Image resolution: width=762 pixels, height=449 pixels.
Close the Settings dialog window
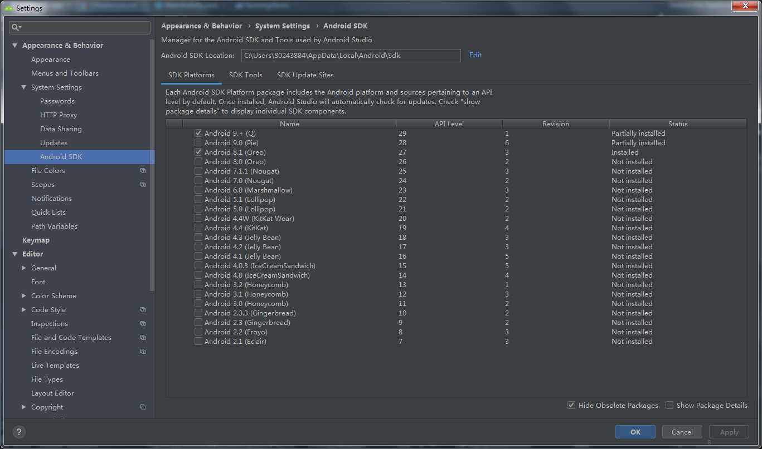[745, 6]
